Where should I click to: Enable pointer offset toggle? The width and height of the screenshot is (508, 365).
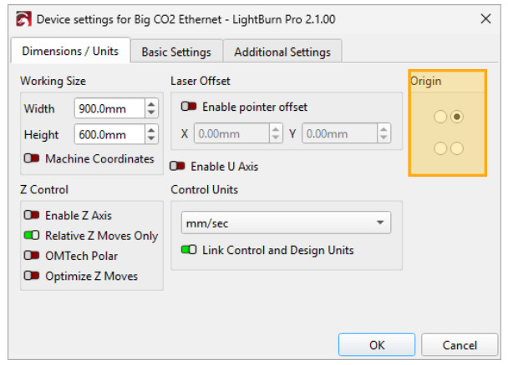[189, 107]
